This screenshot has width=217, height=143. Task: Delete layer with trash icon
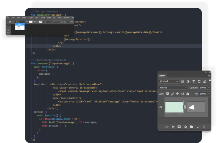(204, 127)
